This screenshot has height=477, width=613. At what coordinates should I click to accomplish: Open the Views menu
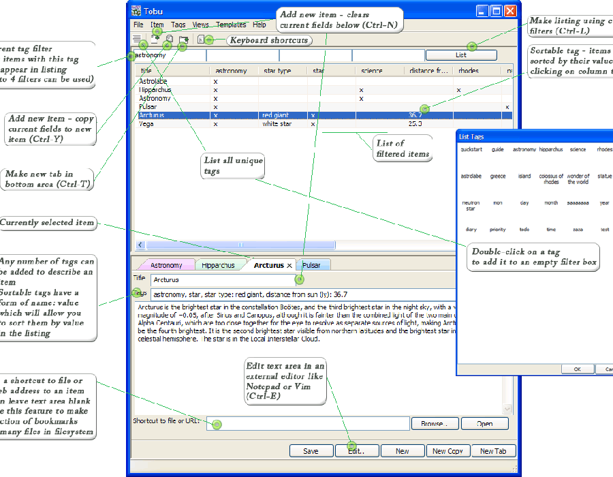200,25
